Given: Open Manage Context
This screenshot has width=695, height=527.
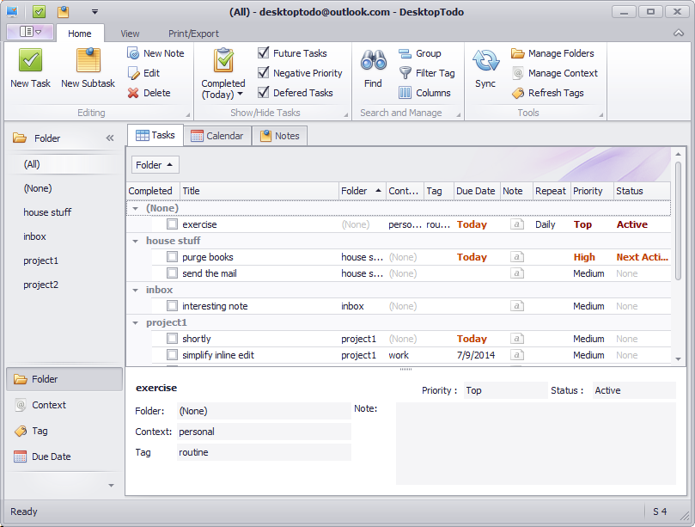Looking at the screenshot, I should coord(554,73).
